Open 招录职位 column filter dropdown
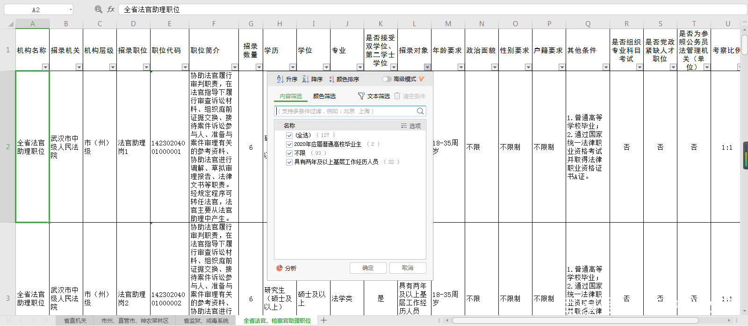Image resolution: width=748 pixels, height=326 pixels. (146, 67)
